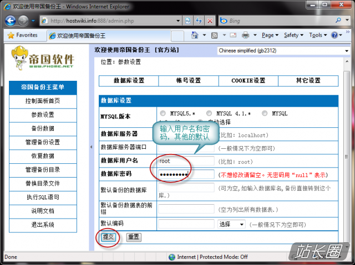Image resolution: width=355 pixels, height=265 pixels.
Task: Select the third MYSQL version radio button
Action: click(265, 113)
